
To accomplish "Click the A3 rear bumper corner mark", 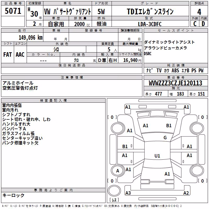I will click(x=128, y=193).
